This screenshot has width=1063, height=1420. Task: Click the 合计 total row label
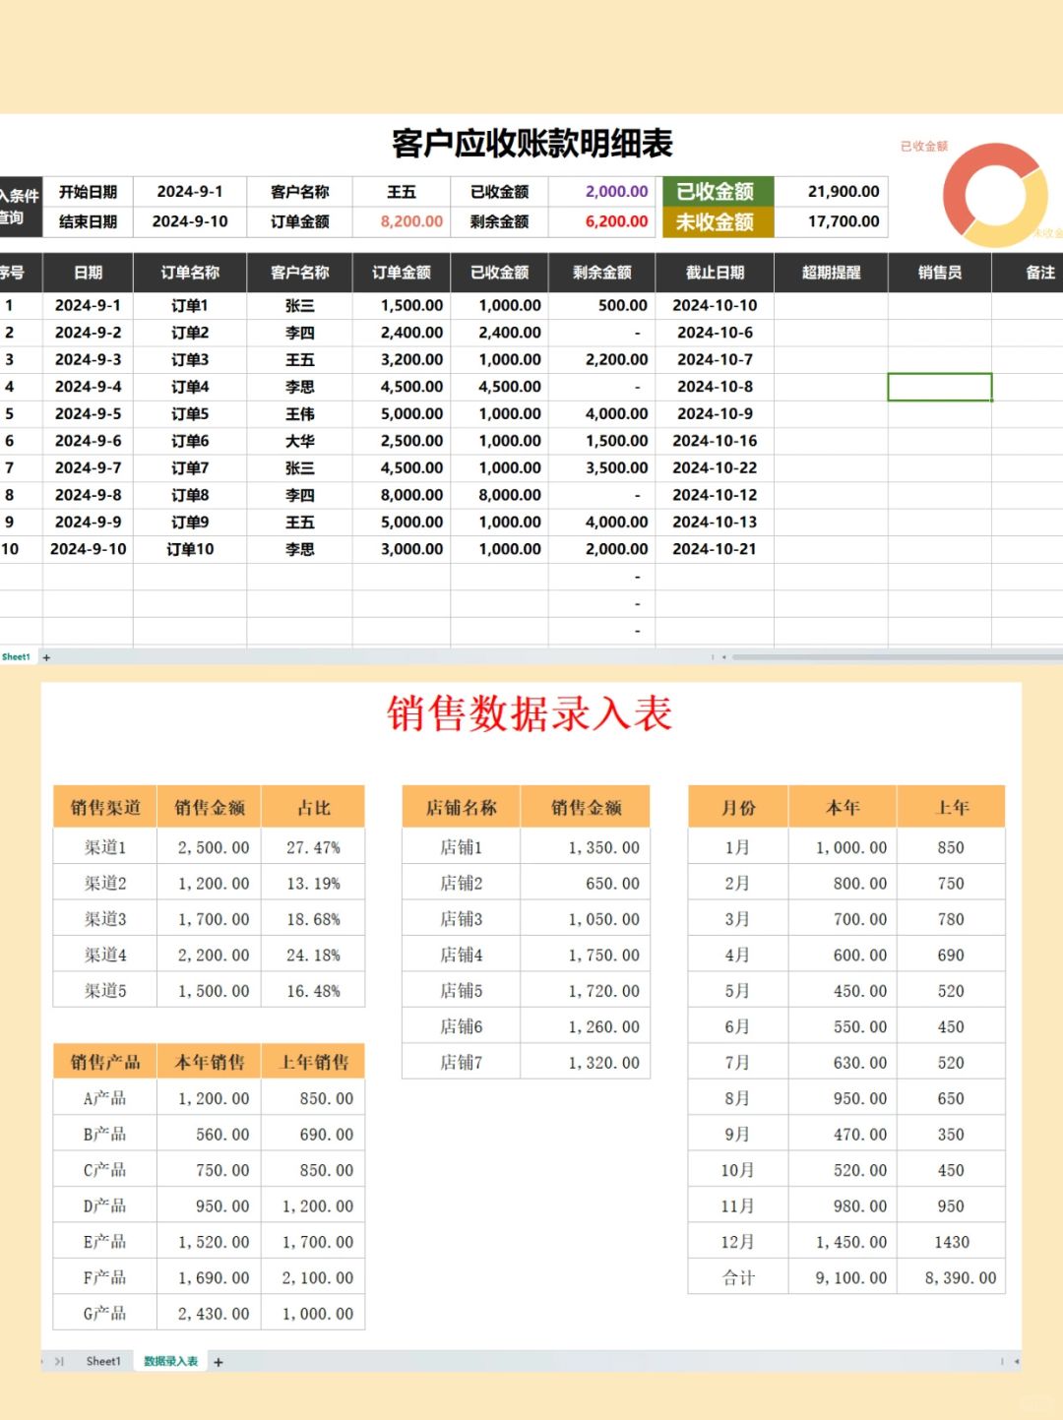coord(738,1277)
